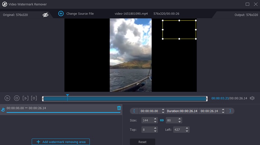Viewport: 260px width, 145px height.
Task: Click the snapshot frame icon
Action: (34, 98)
